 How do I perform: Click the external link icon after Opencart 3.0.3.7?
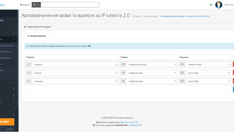(137, 122)
